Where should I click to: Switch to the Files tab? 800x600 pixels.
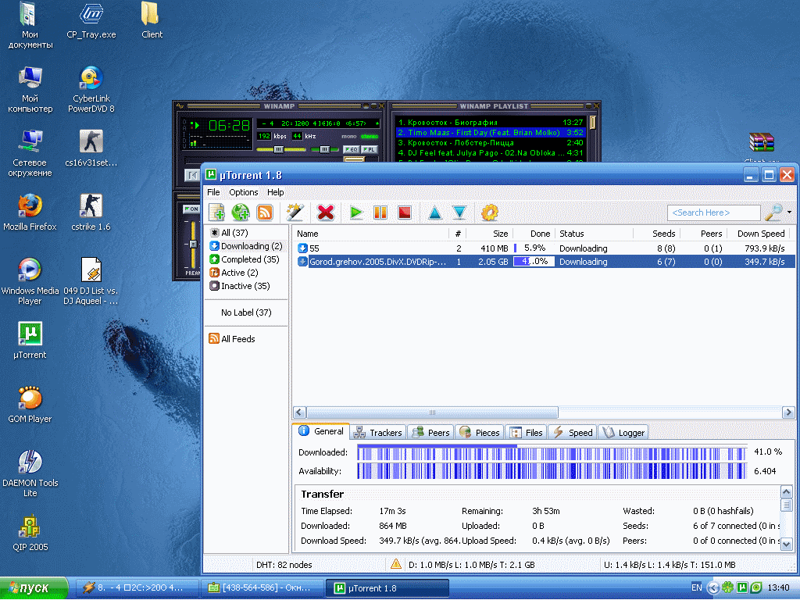[527, 433]
